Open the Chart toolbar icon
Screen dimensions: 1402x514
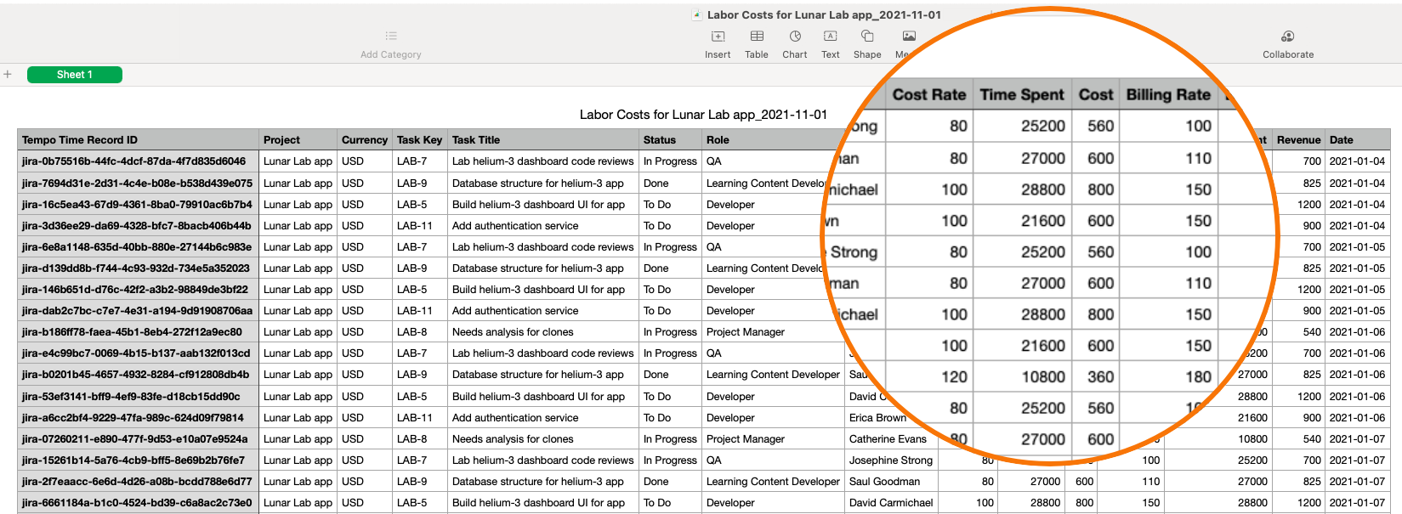[x=795, y=37]
